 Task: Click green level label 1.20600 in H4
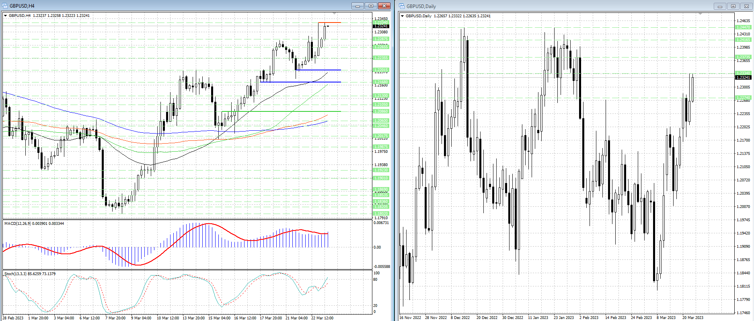click(381, 121)
